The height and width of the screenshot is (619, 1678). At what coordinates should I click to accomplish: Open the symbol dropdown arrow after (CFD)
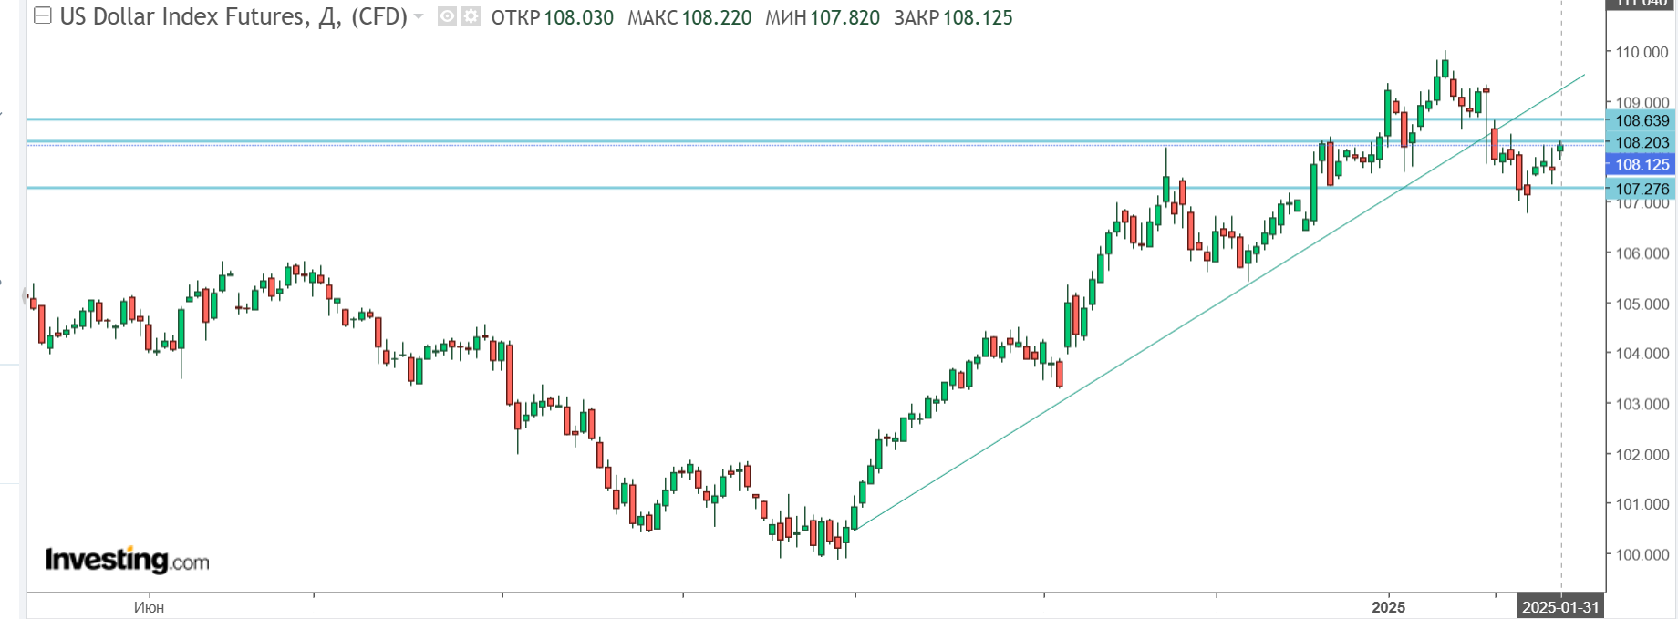(x=419, y=17)
